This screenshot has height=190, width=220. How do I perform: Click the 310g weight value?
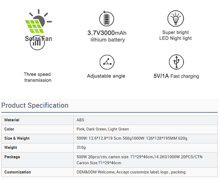pos(81,147)
